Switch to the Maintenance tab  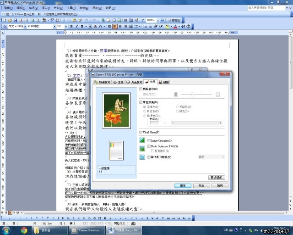[164, 82]
